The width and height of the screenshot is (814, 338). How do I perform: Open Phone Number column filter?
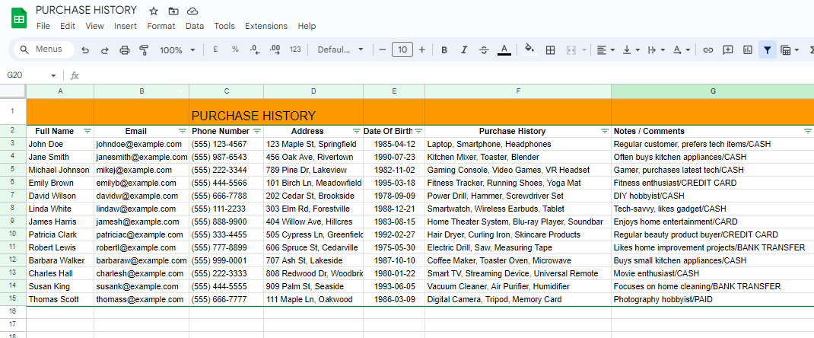pos(257,132)
